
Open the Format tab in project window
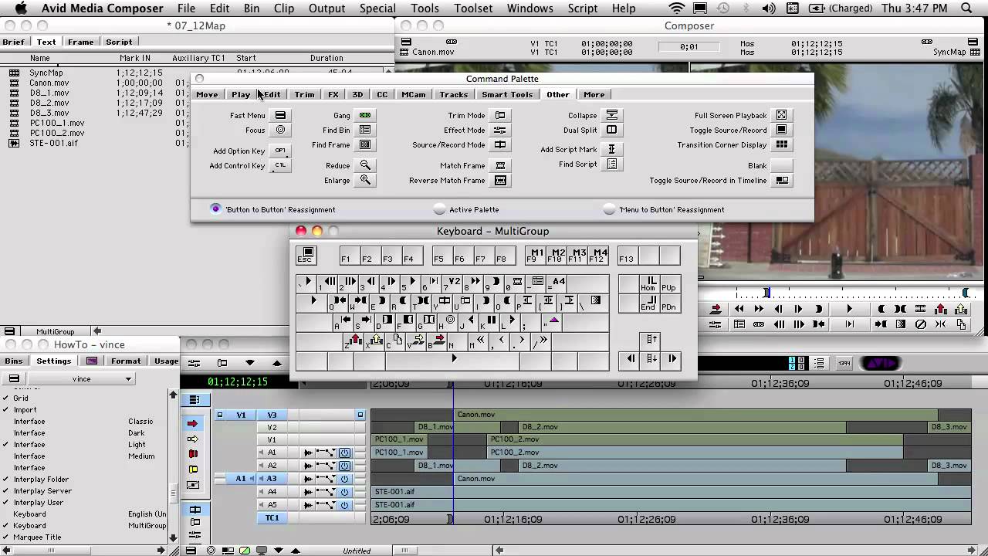point(126,361)
